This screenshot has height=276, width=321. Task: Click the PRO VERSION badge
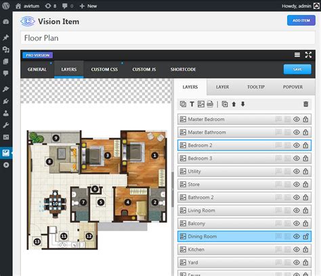pos(38,55)
